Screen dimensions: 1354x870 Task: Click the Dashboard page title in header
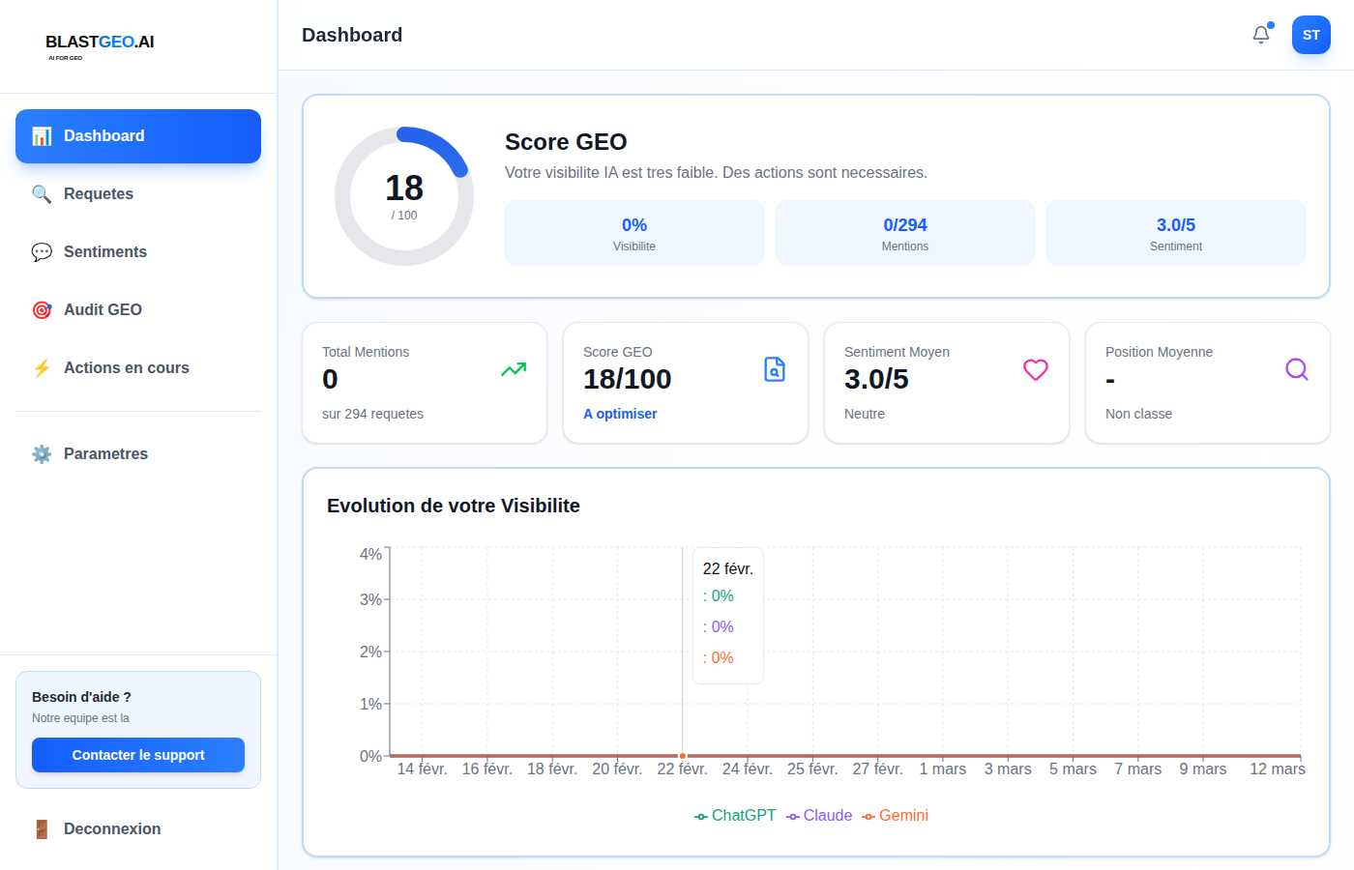click(352, 35)
